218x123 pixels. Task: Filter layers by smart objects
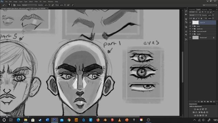(211, 12)
